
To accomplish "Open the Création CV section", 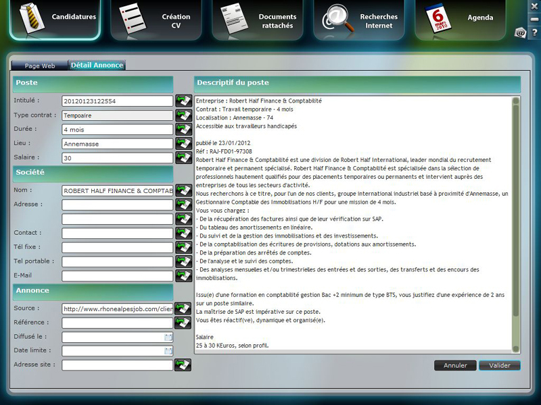I will tap(156, 20).
